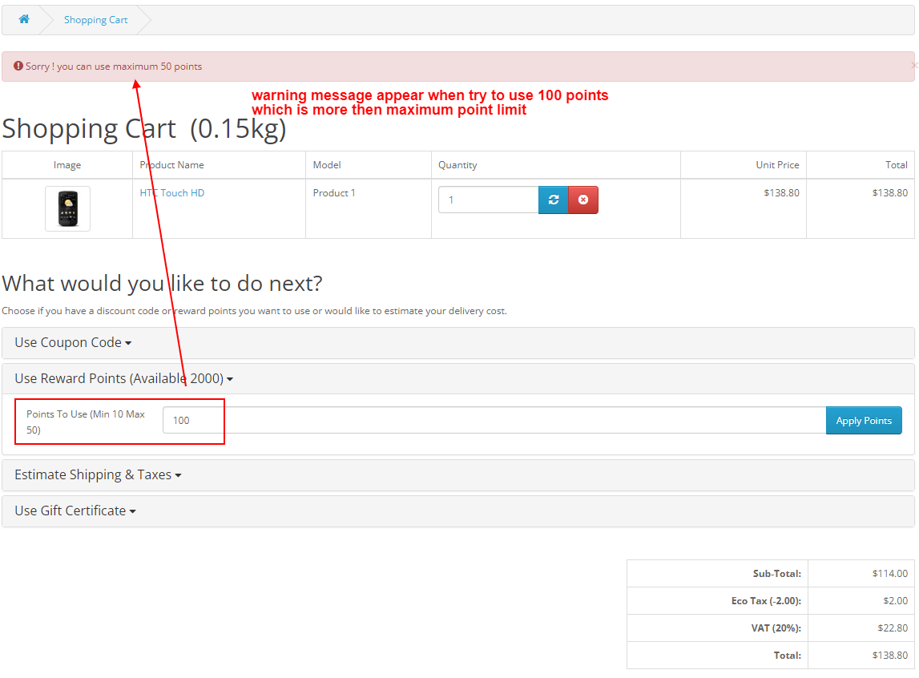This screenshot has width=919, height=678.
Task: Click the home icon in breadcrumb
Action: (24, 19)
